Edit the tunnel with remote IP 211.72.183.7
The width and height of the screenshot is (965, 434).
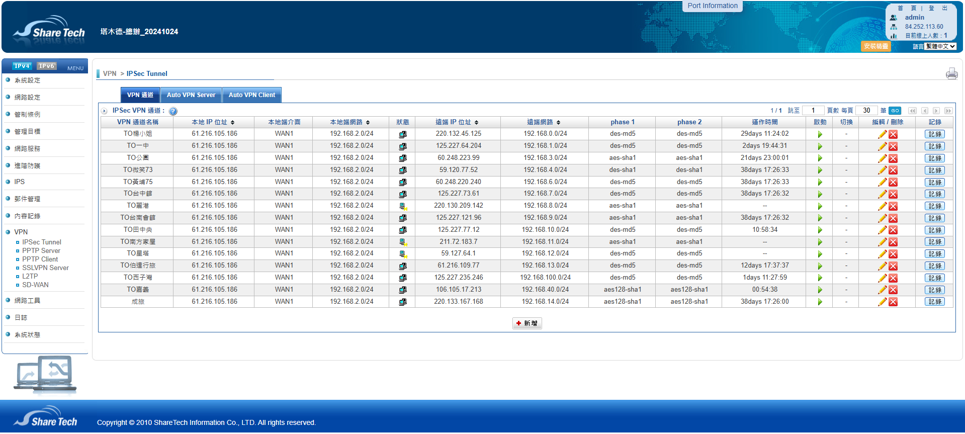tap(882, 242)
